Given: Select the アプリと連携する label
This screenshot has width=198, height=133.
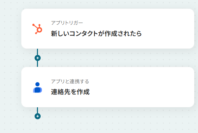Looking at the screenshot, I should point(70,81).
